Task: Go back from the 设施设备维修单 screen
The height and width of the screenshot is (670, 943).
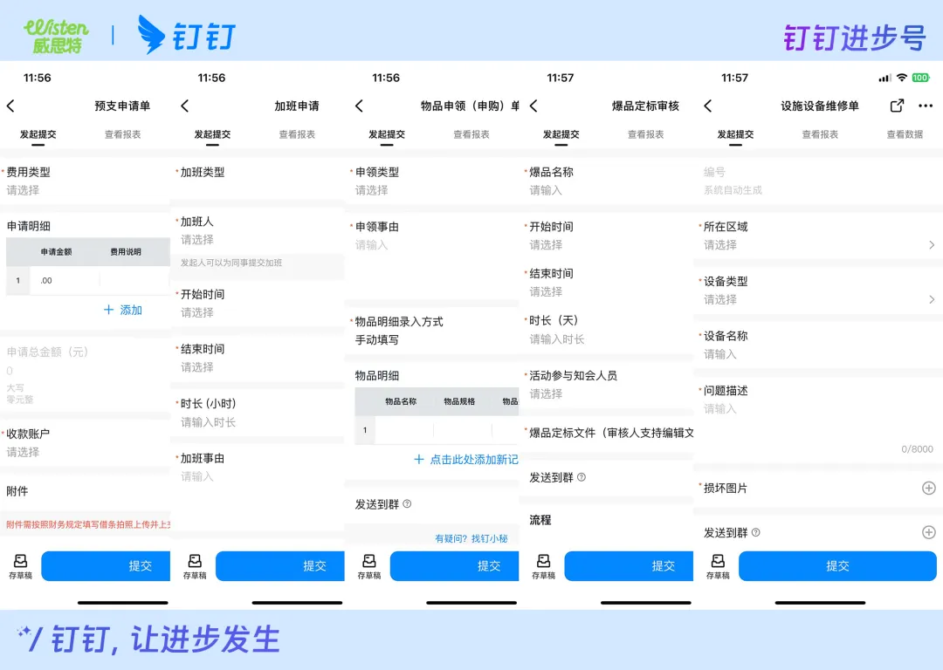Action: coord(708,106)
